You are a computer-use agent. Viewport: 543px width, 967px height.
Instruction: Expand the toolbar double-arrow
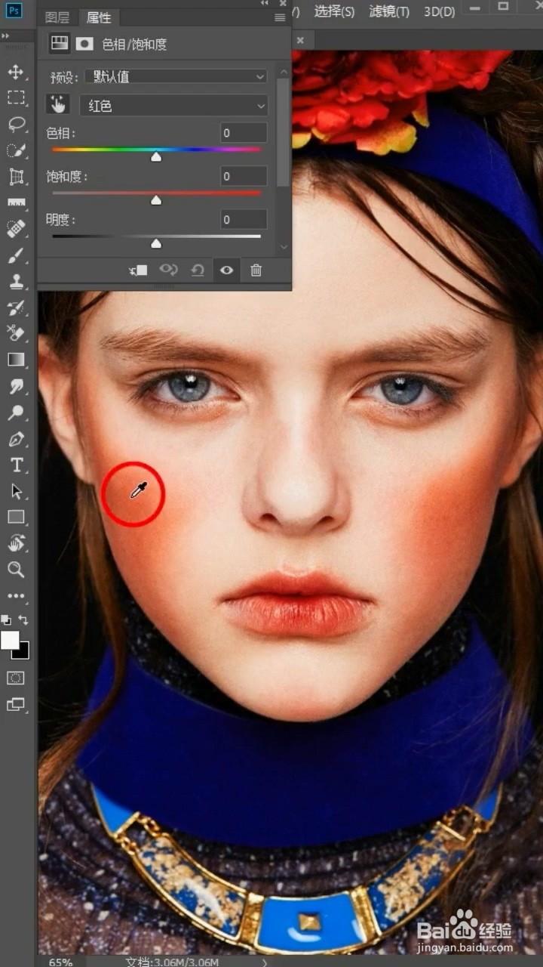[6, 36]
